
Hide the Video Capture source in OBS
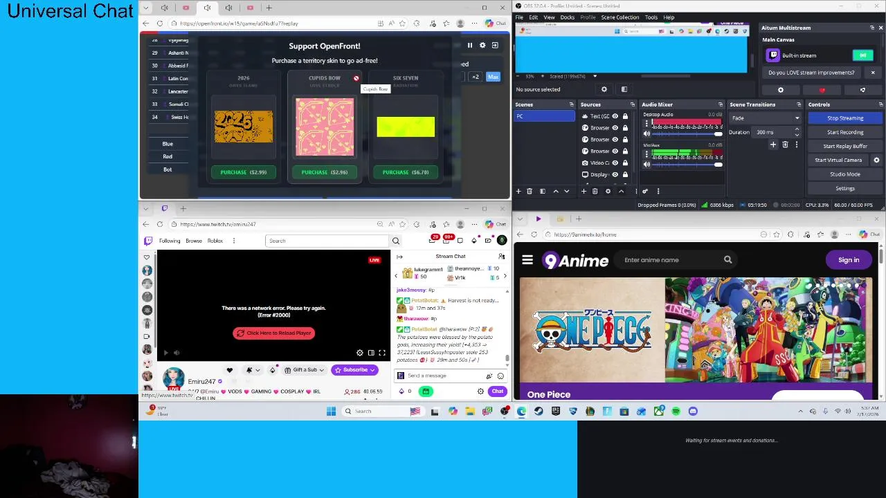coord(615,163)
